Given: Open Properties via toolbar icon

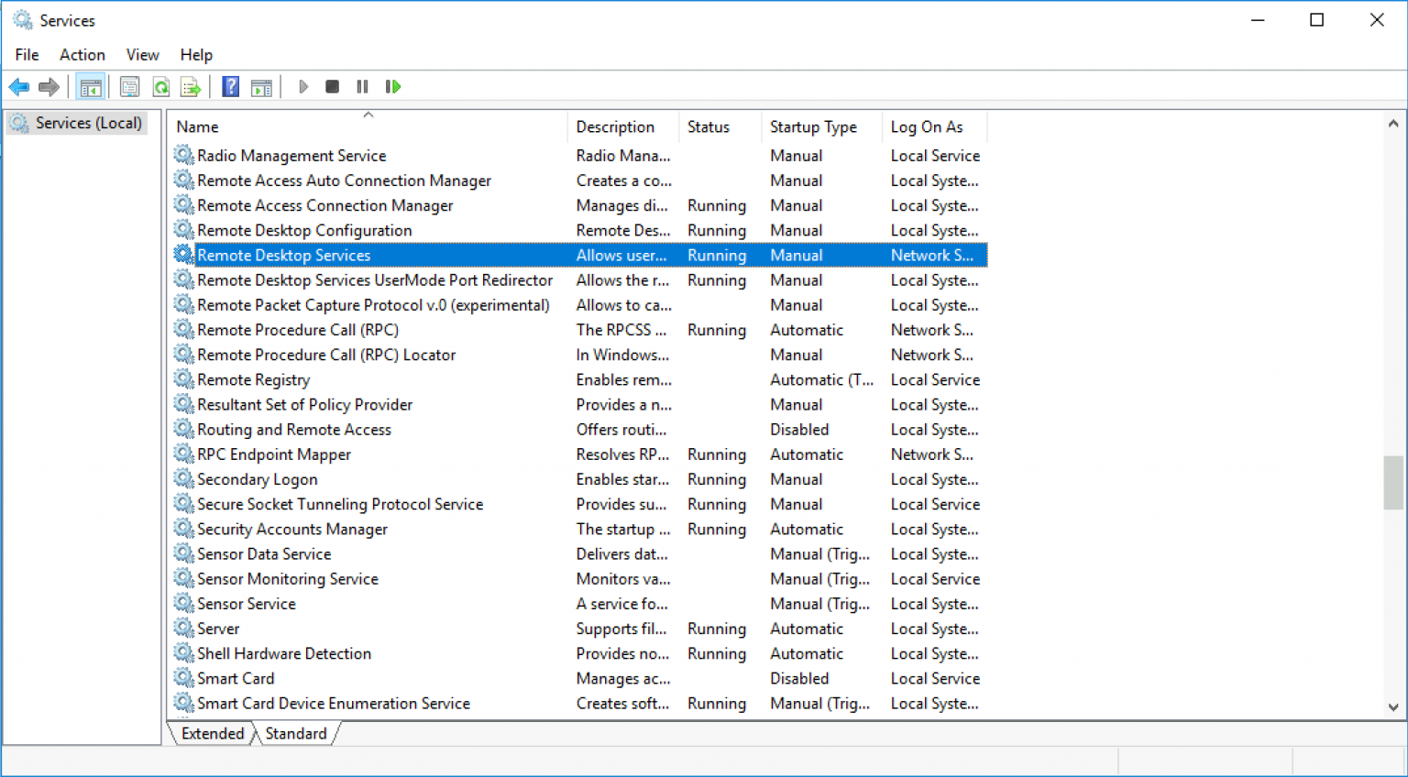Looking at the screenshot, I should pos(130,87).
